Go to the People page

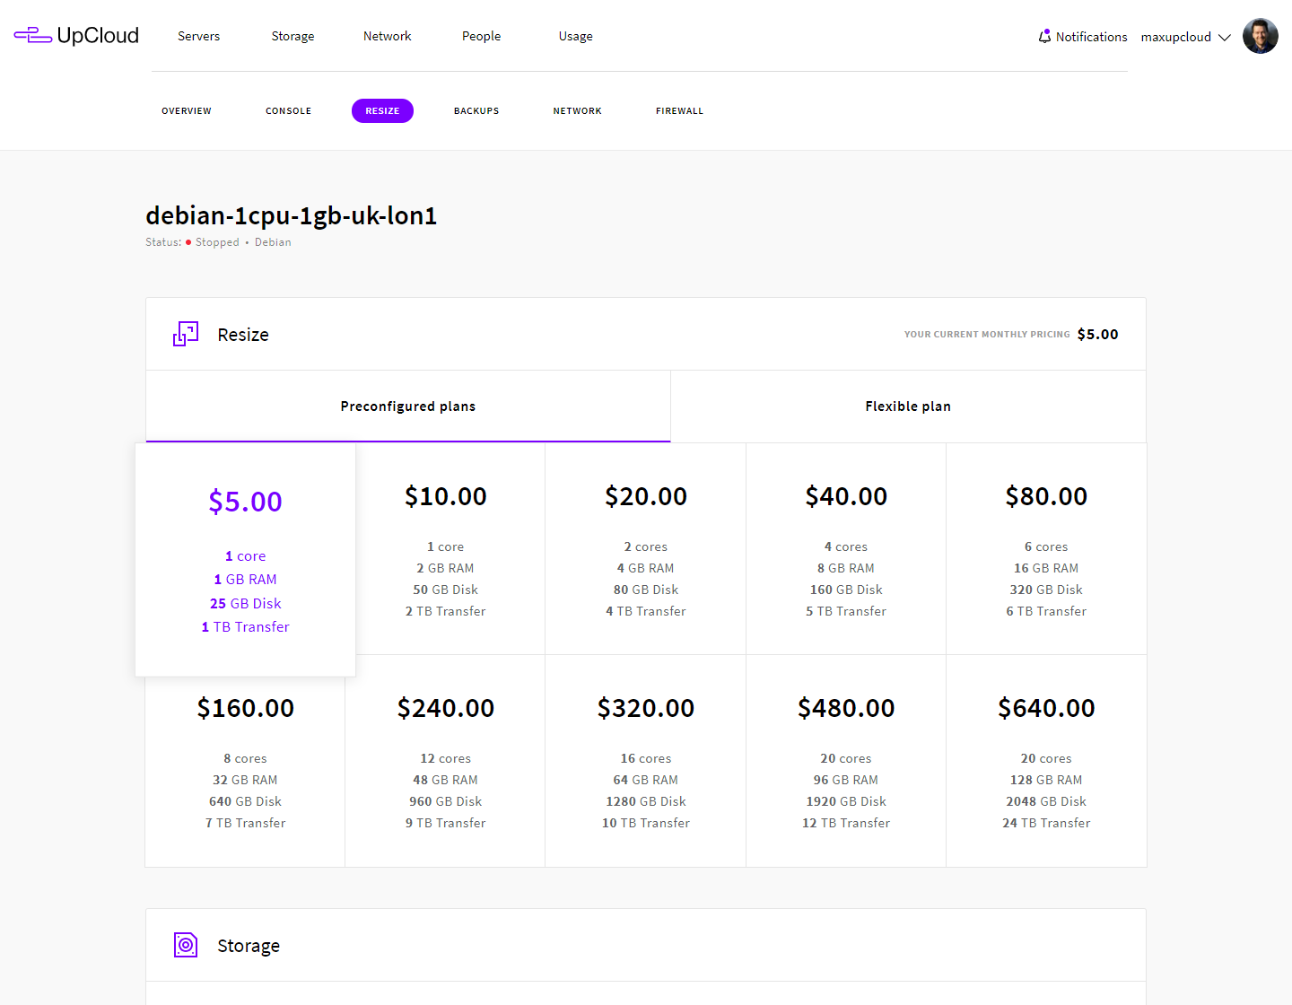click(481, 36)
